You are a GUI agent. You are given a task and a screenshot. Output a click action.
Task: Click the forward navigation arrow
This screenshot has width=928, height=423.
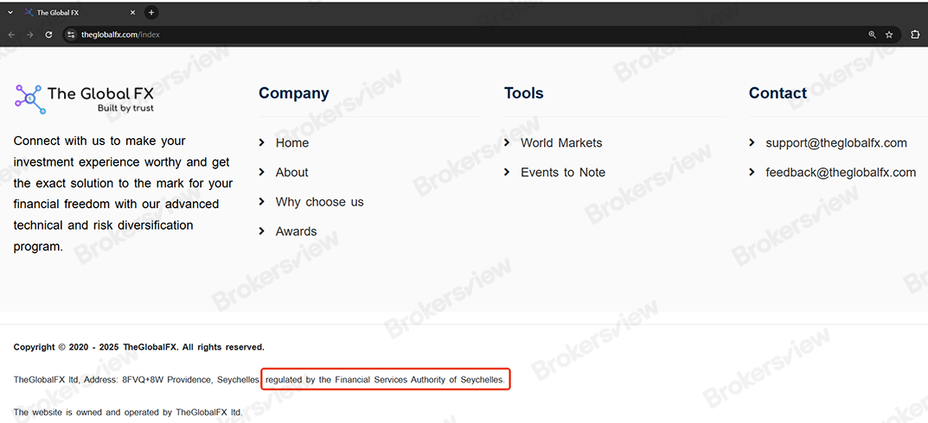tap(29, 35)
